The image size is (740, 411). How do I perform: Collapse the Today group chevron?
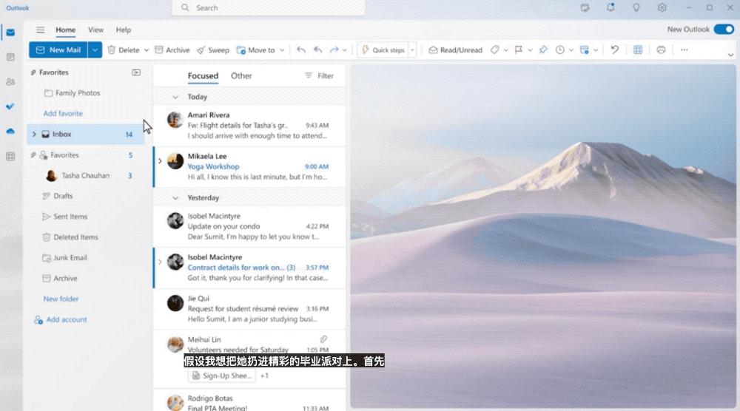[175, 97]
